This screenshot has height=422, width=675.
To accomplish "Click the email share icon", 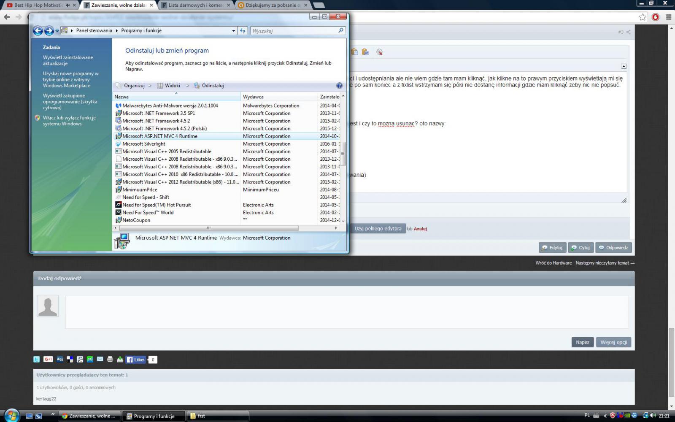I will [x=100, y=359].
